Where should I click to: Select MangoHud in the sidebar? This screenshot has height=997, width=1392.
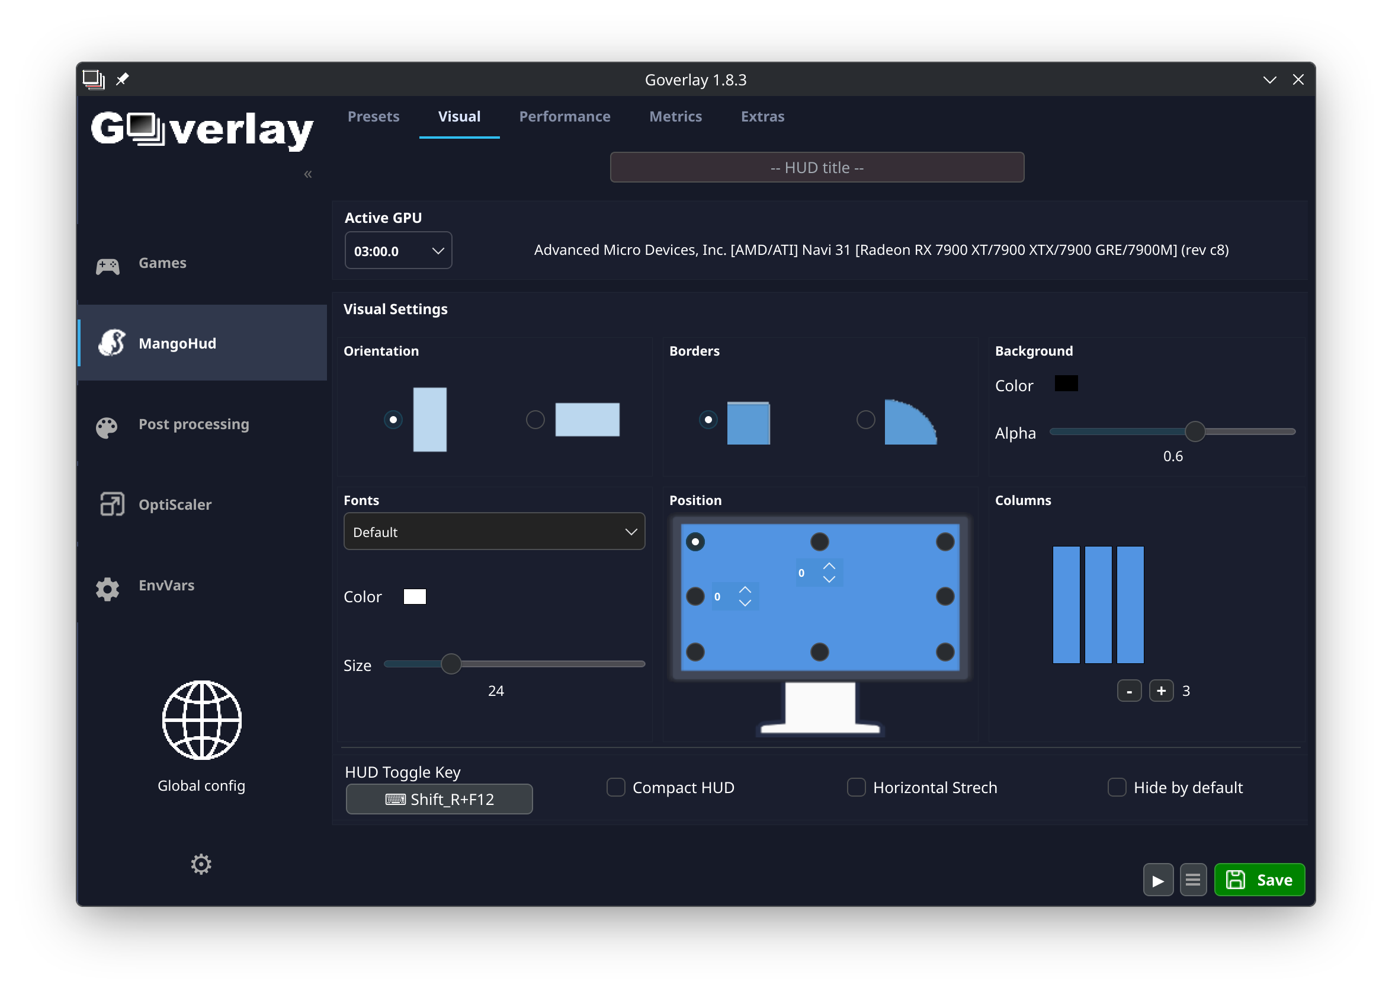(x=202, y=343)
